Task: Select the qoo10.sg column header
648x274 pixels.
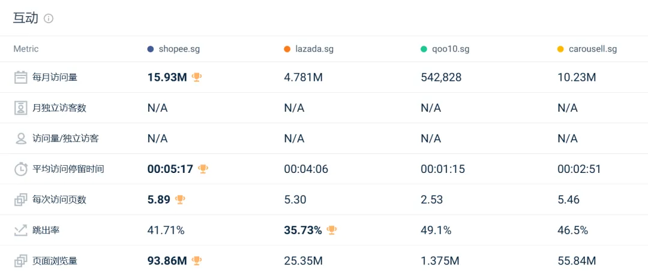Action: coord(451,49)
